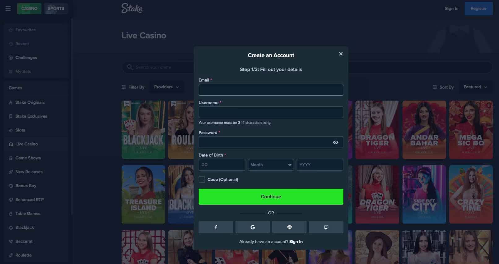Click Sign In in the header

tap(451, 8)
